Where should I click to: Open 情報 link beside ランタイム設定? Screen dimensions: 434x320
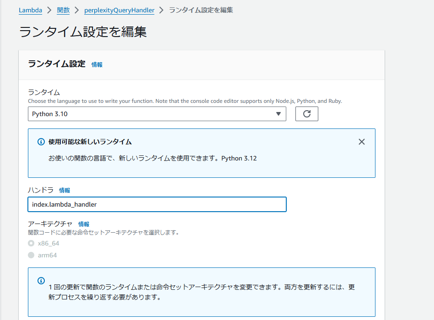coord(97,65)
